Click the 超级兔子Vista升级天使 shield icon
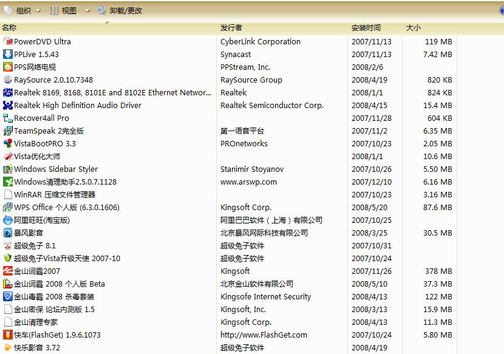The image size is (504, 354). point(8,258)
